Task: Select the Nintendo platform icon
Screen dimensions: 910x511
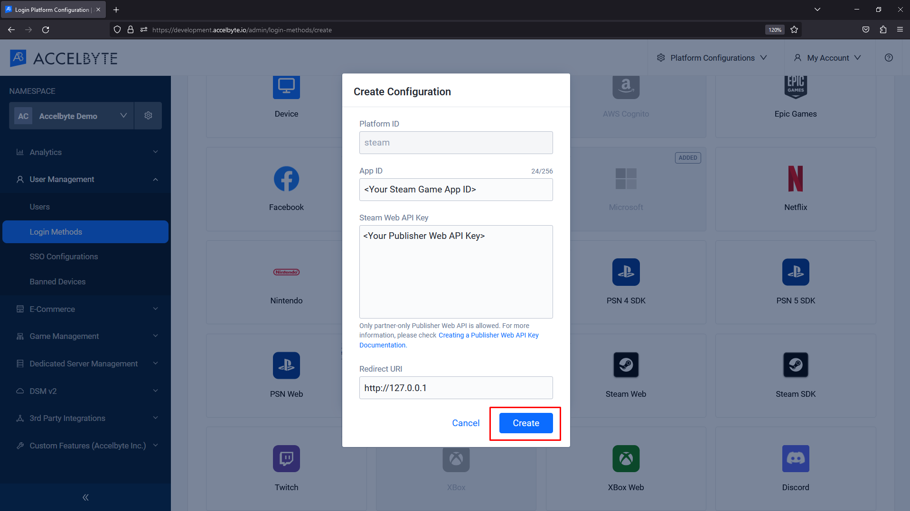Action: [286, 272]
